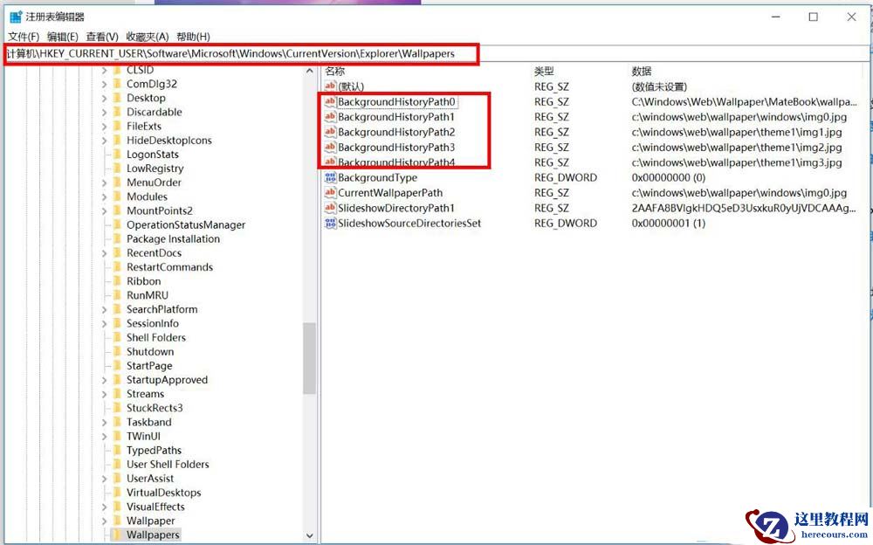Select the OperationStatusManager key
Image resolution: width=873 pixels, height=545 pixels.
186,224
